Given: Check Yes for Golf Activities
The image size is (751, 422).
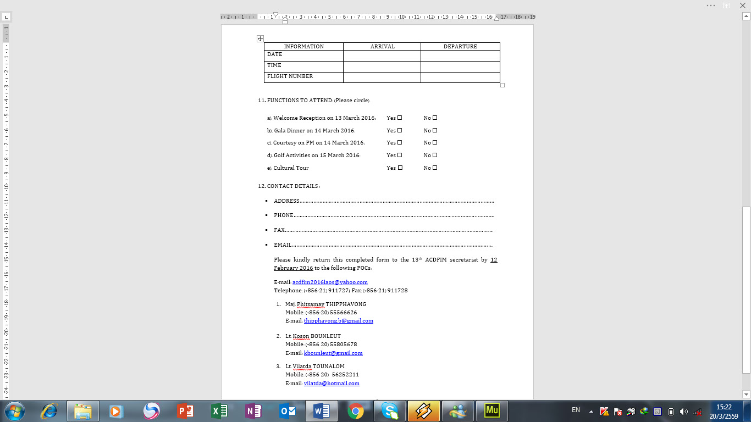Looking at the screenshot, I should [400, 155].
